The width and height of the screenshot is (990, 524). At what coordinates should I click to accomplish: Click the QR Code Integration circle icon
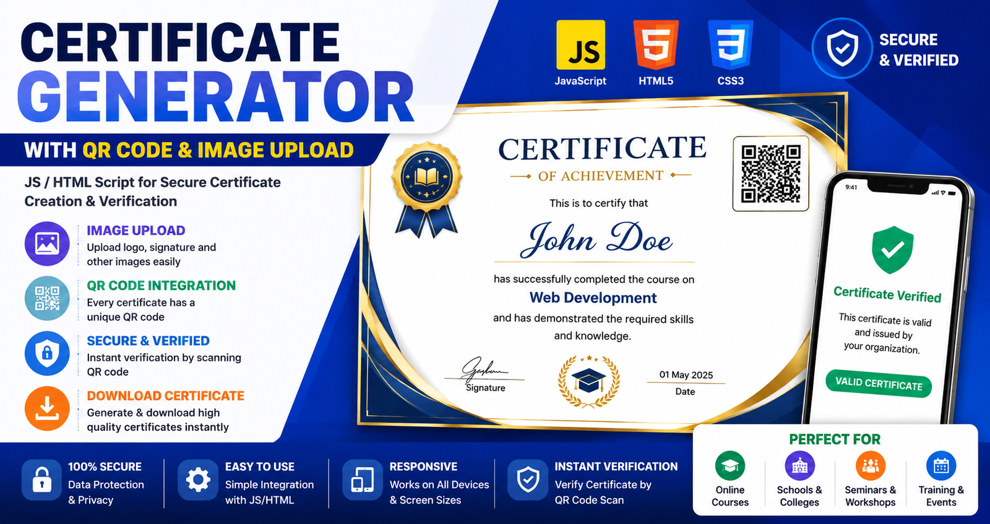click(x=47, y=298)
